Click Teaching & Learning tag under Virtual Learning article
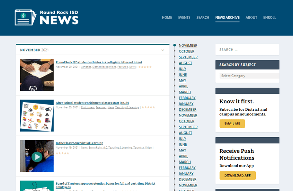The image size is (293, 191). (120, 148)
